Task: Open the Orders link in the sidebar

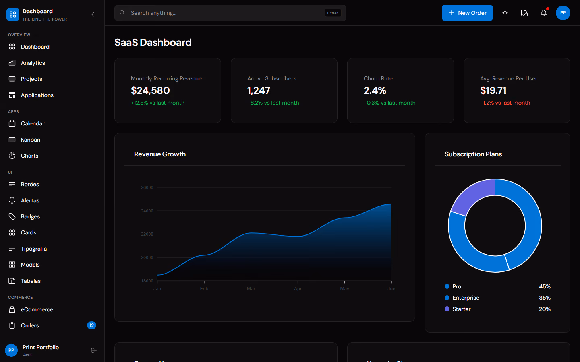Action: click(x=52, y=325)
